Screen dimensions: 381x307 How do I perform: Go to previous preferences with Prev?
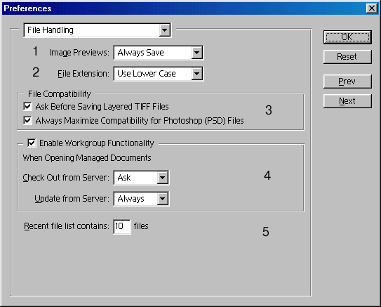point(347,81)
